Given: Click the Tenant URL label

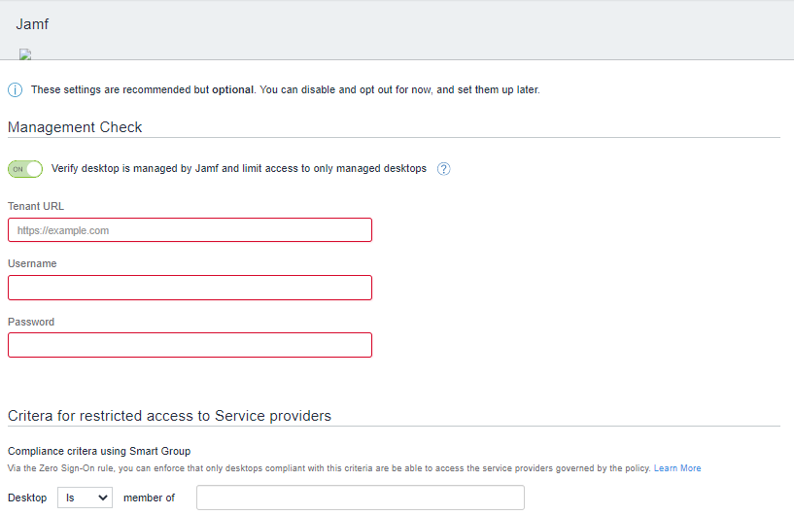Looking at the screenshot, I should coord(36,206).
